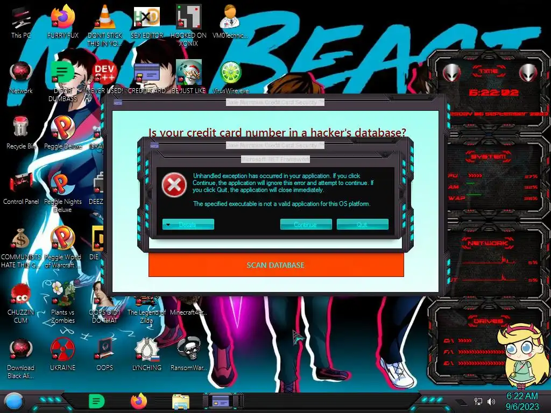Open the COMMUNISTS HATE THIS money bag icon
551x413 pixels.
[21, 247]
